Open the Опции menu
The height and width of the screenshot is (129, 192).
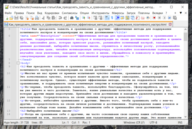coord(84,13)
